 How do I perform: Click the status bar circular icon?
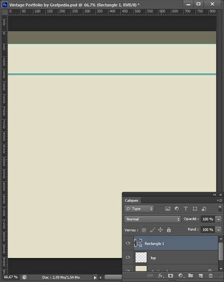(x=24, y=278)
